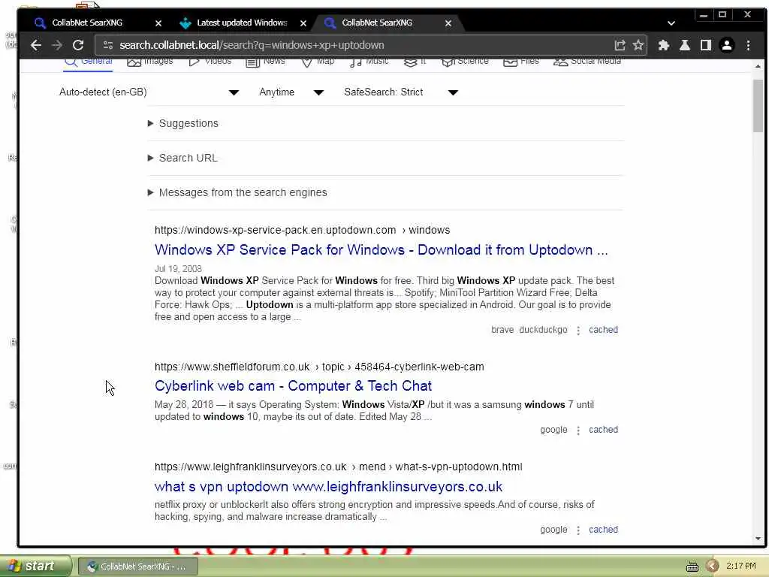Open what s vpn uptodown result link
The width and height of the screenshot is (769, 577).
point(328,487)
